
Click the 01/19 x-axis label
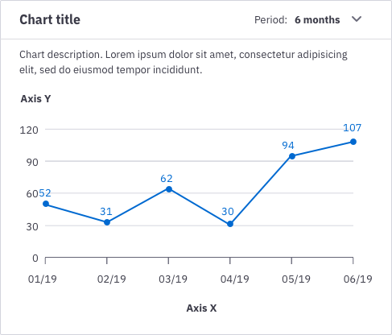[43, 279]
